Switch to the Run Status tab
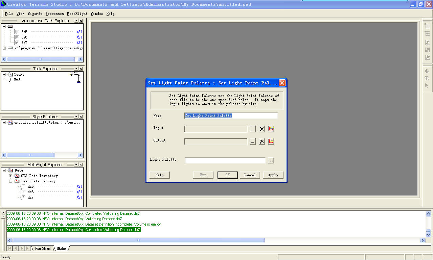Image resolution: width=433 pixels, height=260 pixels. point(43,249)
